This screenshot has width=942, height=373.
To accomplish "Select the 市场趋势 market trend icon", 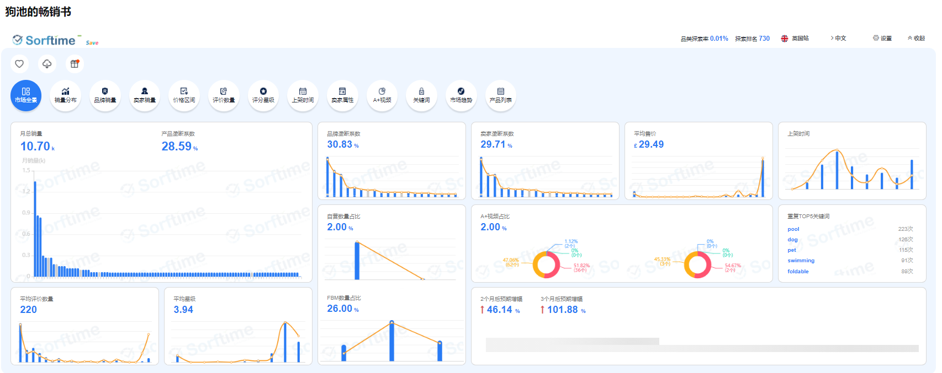I will (x=461, y=95).
